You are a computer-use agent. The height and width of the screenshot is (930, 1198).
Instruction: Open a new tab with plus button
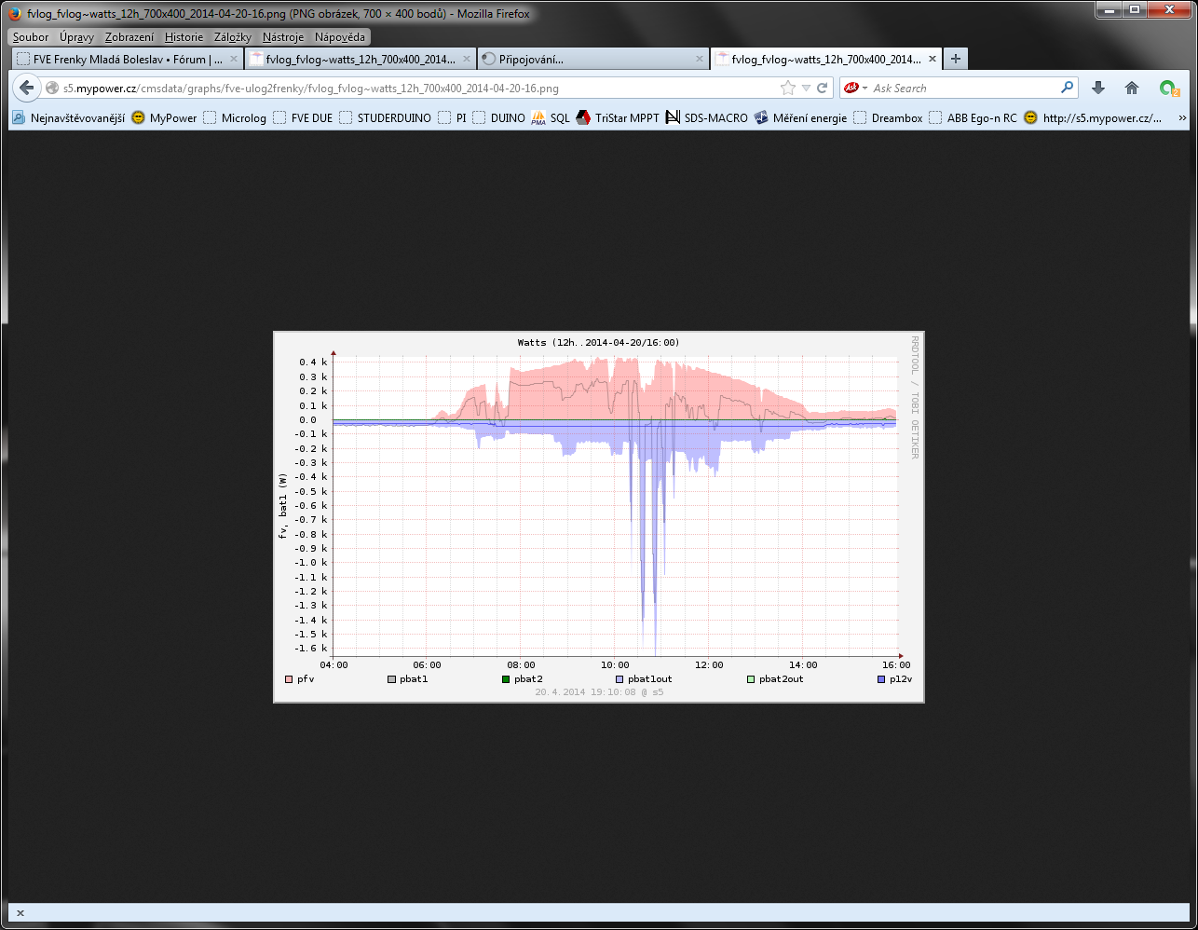pyautogui.click(x=955, y=59)
